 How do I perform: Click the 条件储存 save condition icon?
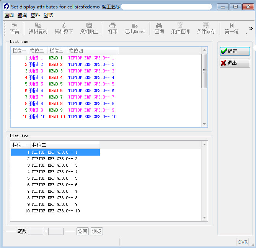click(x=206, y=25)
